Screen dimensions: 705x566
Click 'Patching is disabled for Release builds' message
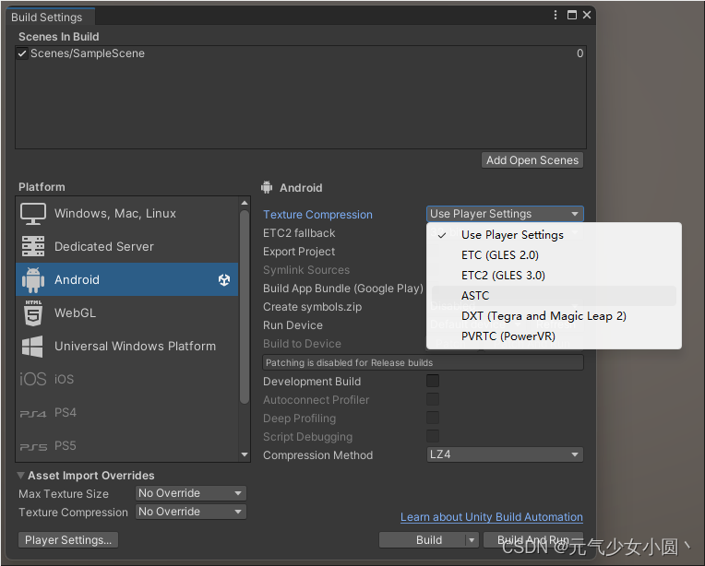pyautogui.click(x=423, y=362)
